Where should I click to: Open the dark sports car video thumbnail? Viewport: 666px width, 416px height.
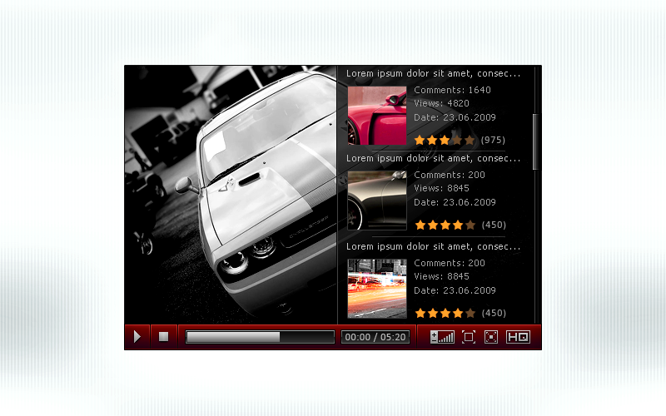376,201
